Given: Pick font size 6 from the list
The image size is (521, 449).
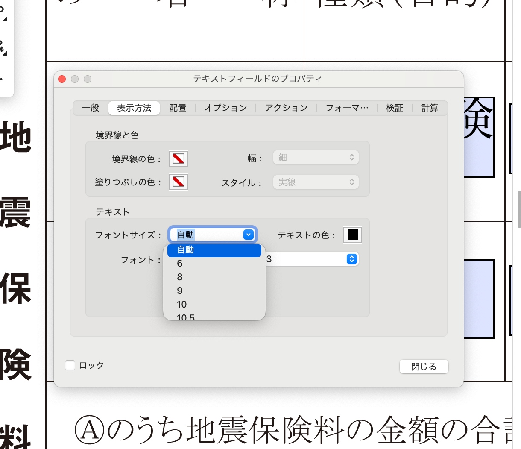Looking at the screenshot, I should click(180, 264).
